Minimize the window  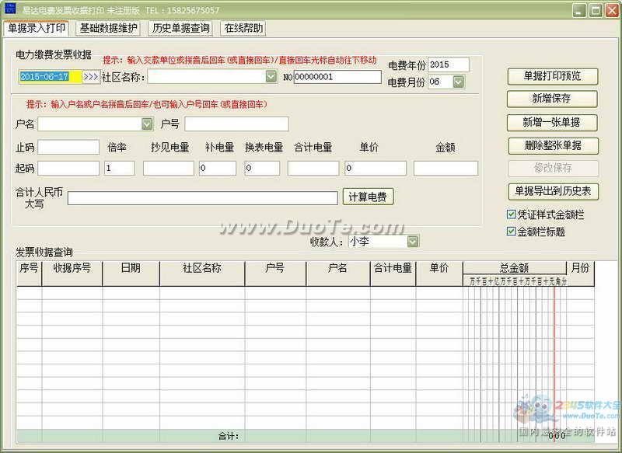(x=579, y=10)
